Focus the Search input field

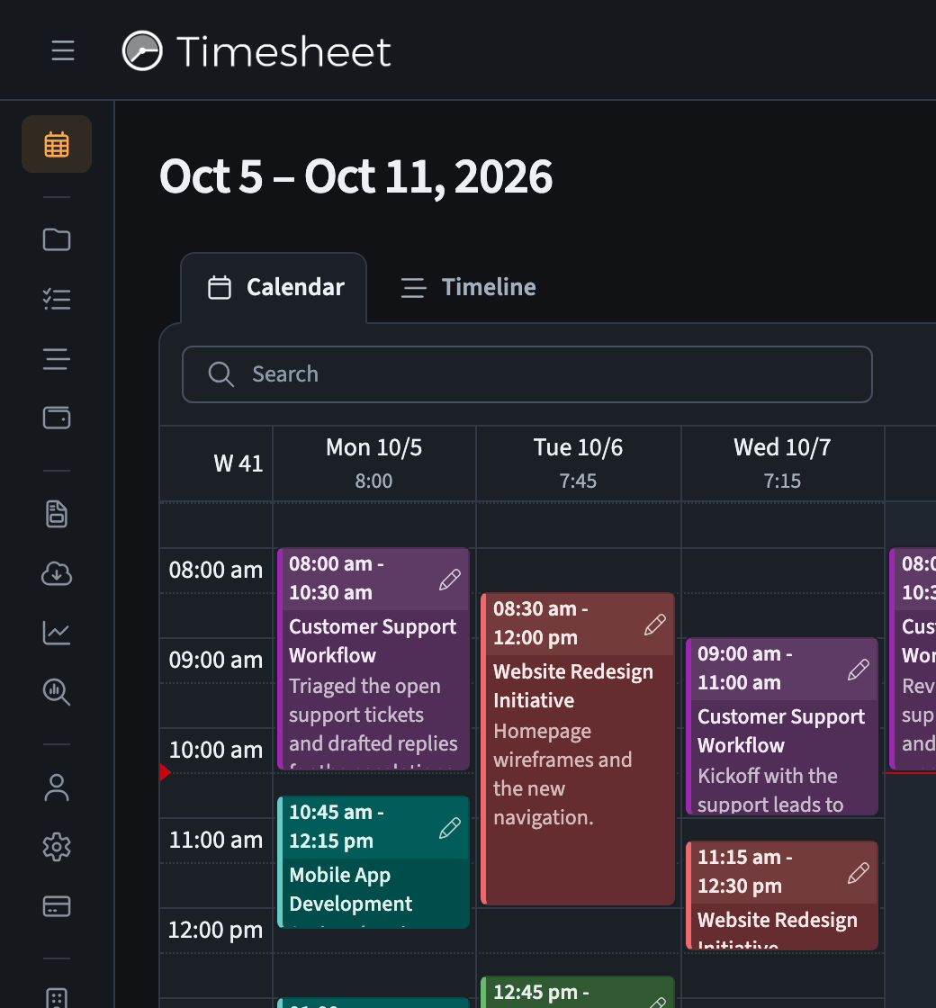click(527, 374)
